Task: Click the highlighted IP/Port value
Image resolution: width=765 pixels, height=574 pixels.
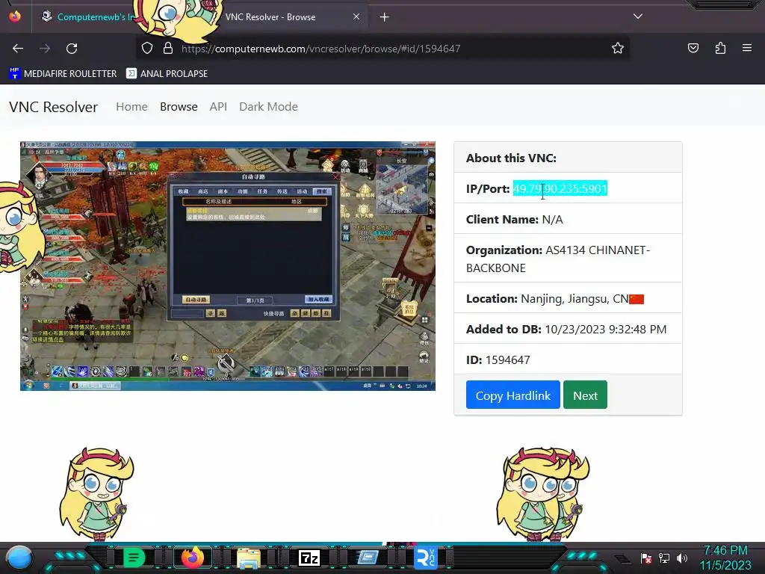Action: 560,188
